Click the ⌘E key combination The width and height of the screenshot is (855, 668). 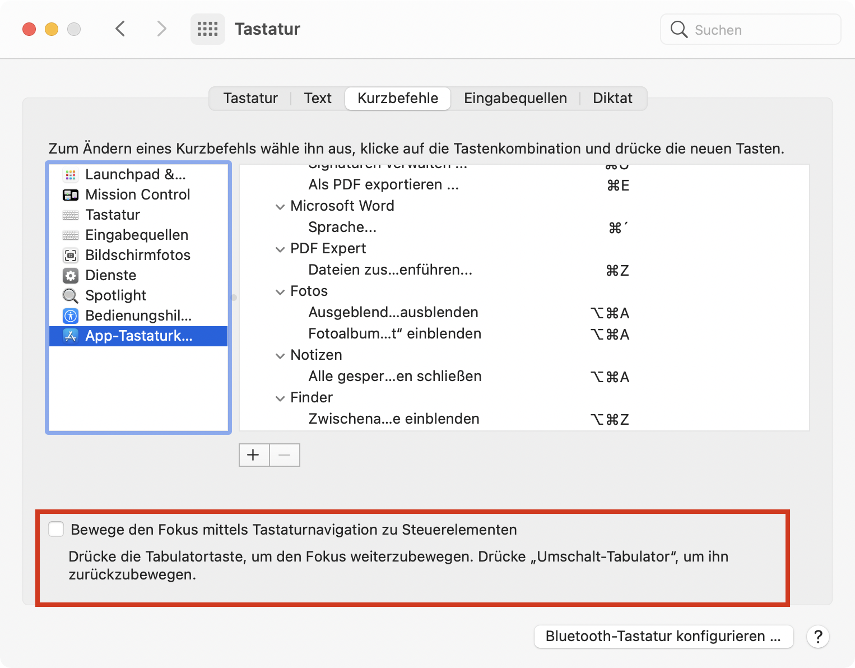coord(618,185)
